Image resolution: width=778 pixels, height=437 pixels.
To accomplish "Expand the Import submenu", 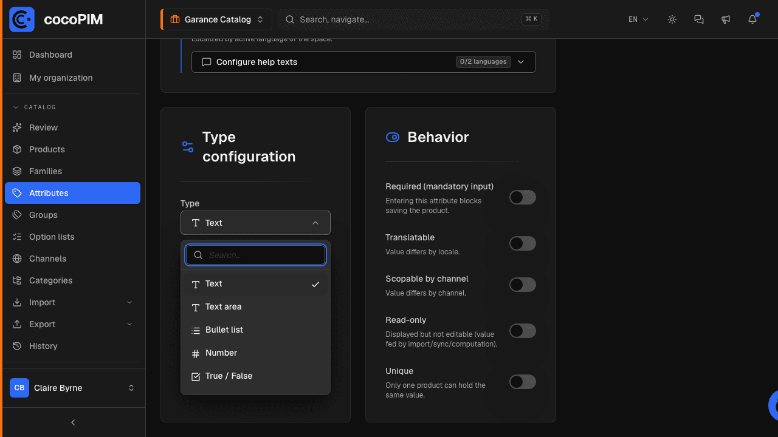I will 72,302.
